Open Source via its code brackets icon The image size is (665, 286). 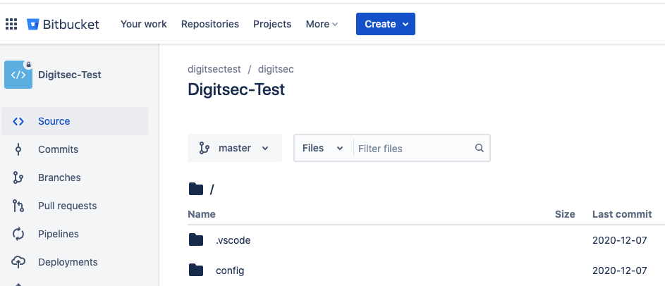click(x=18, y=122)
